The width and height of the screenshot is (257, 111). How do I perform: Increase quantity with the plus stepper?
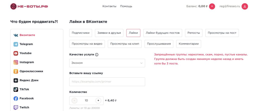(x=98, y=100)
